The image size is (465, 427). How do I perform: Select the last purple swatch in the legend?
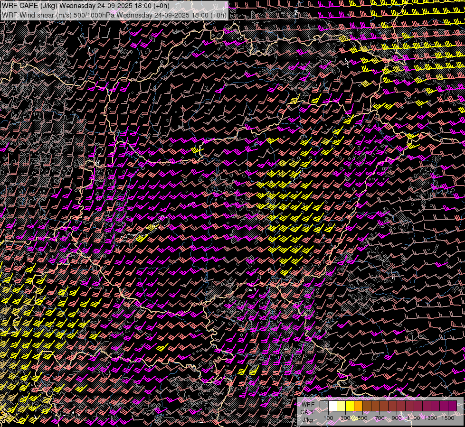(x=452, y=406)
